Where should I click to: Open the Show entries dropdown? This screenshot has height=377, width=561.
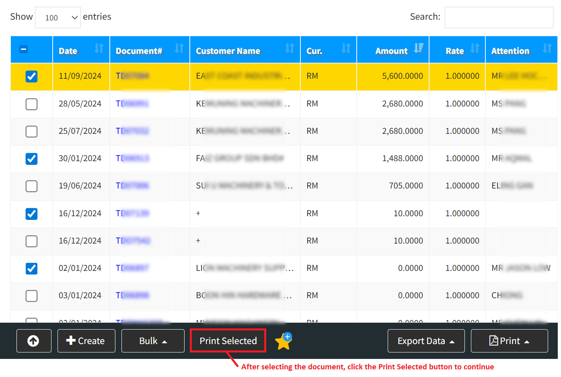point(58,18)
